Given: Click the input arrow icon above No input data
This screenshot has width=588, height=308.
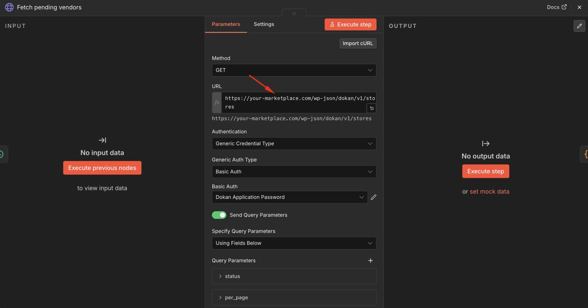Looking at the screenshot, I should coord(102,140).
